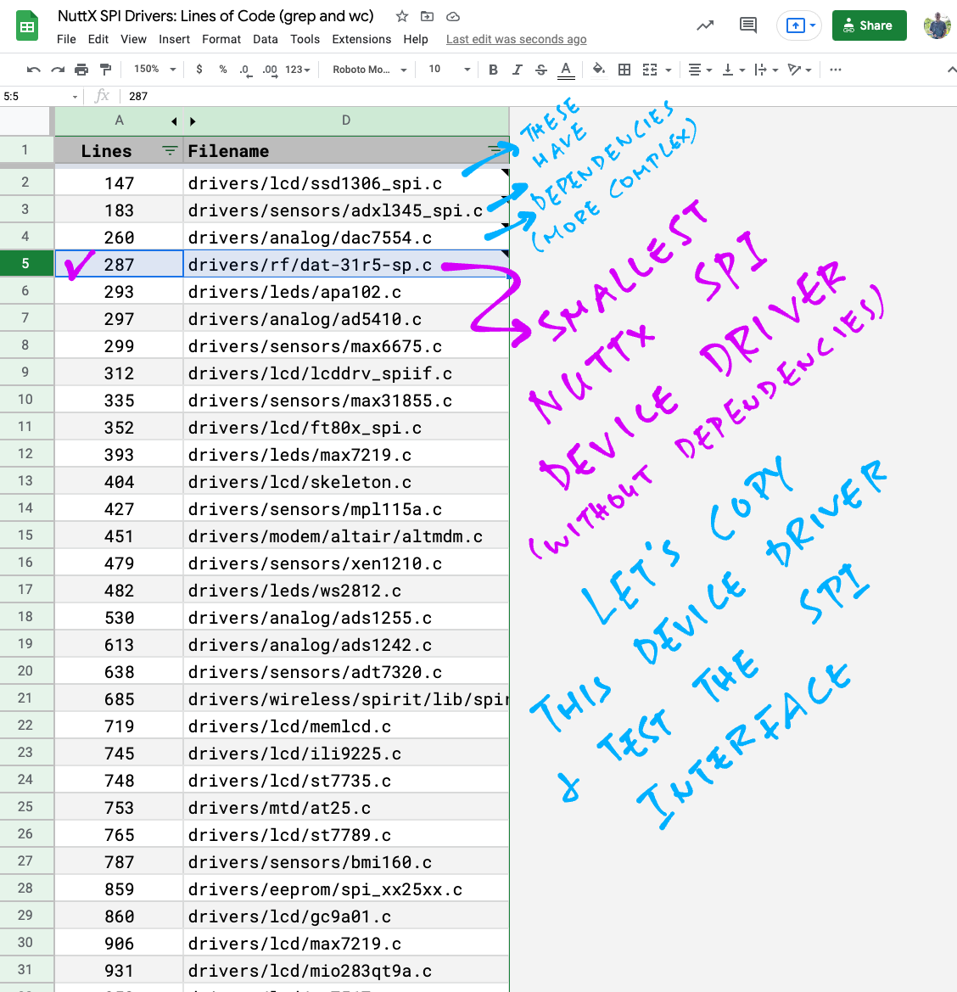Select the Paint format tool
957x992 pixels.
pos(105,70)
